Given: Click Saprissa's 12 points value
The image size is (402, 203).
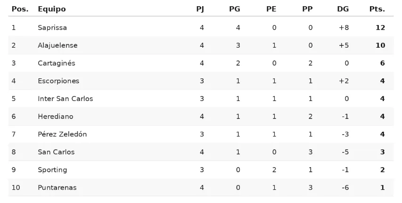Looking at the screenshot, I should tap(380, 27).
